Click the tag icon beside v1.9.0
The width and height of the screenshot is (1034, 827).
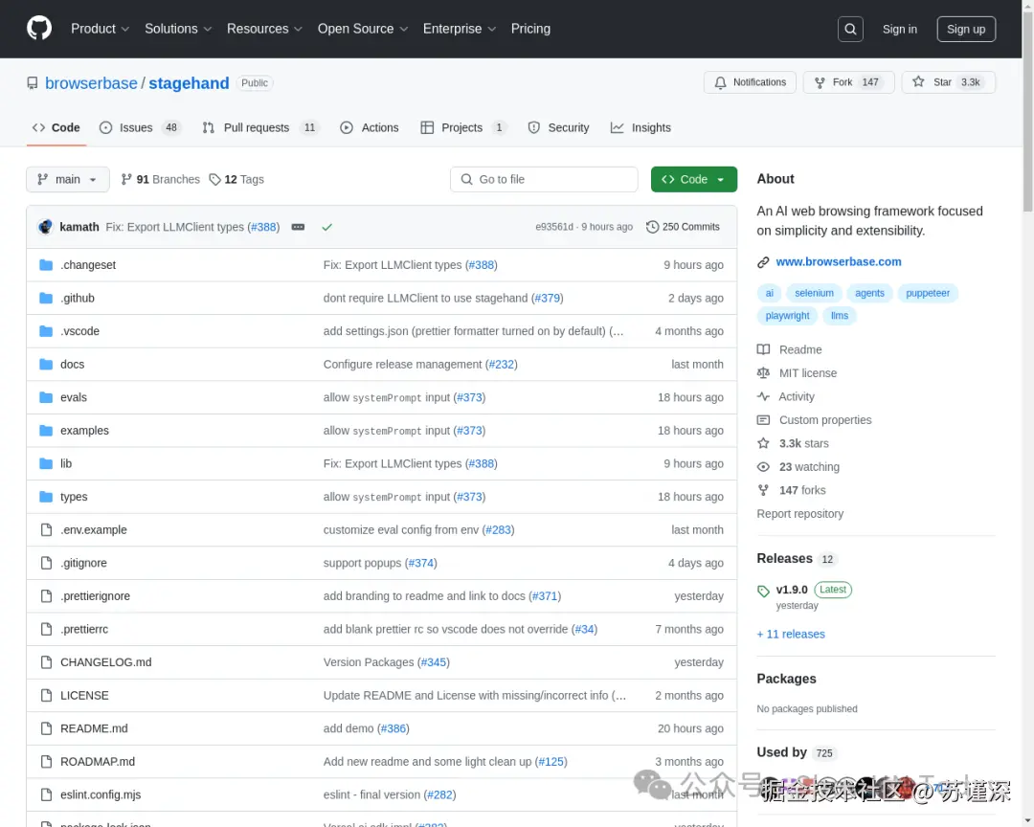point(763,591)
